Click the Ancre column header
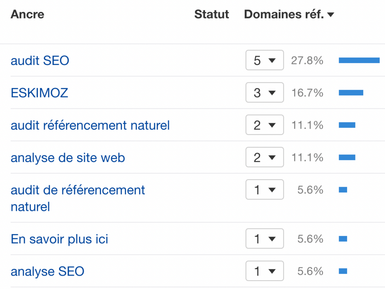This screenshot has width=385, height=289. [27, 14]
